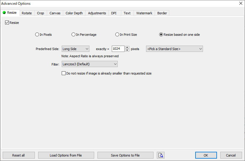Uncheck the Resize checkbox
The width and height of the screenshot is (245, 161).
tap(7, 22)
